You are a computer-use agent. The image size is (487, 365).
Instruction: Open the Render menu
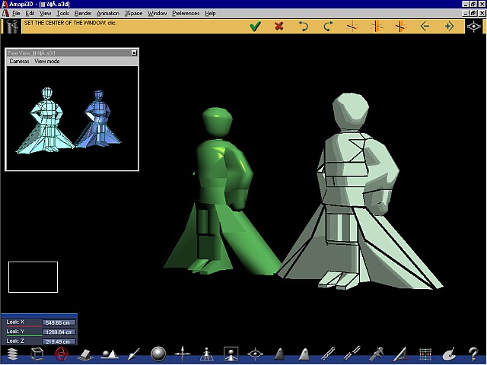83,14
